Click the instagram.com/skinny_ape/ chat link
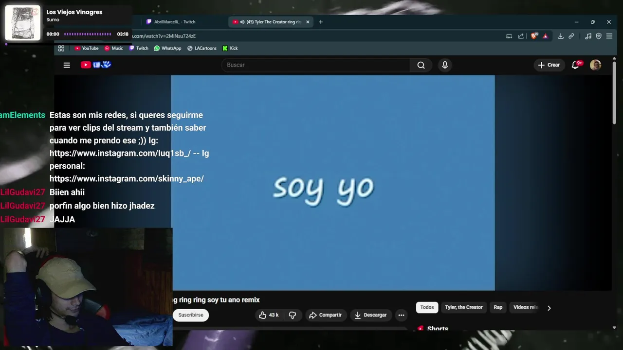This screenshot has width=623, height=350. (x=127, y=178)
